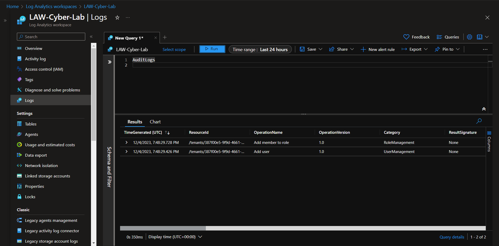The image size is (499, 246).
Task: Open the Columns side panel
Action: pos(489,142)
